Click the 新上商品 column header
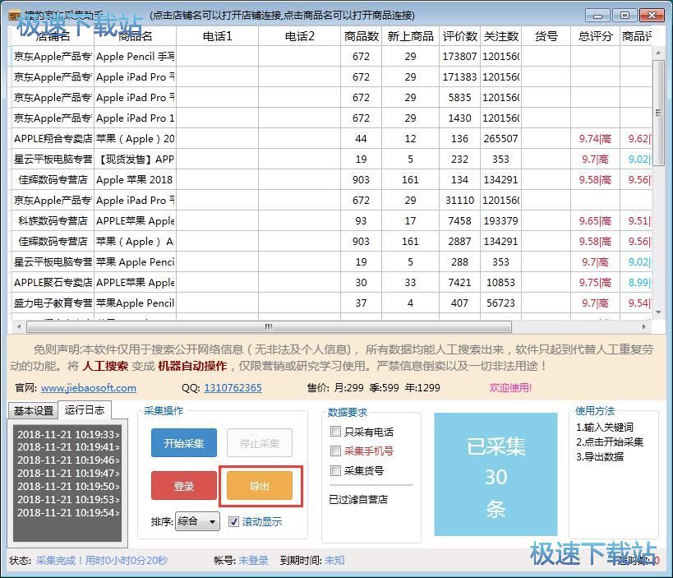Image resolution: width=673 pixels, height=578 pixels. click(410, 36)
